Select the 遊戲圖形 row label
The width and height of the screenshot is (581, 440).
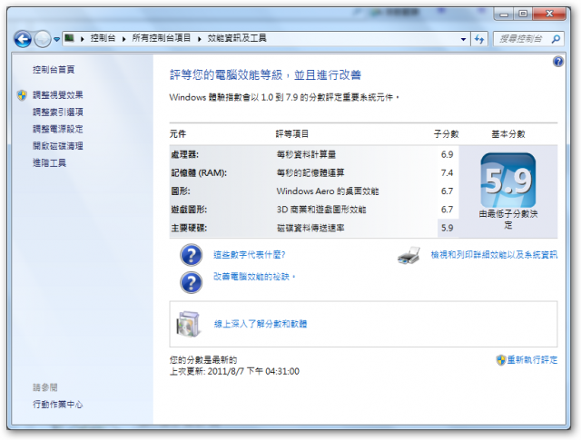[189, 210]
